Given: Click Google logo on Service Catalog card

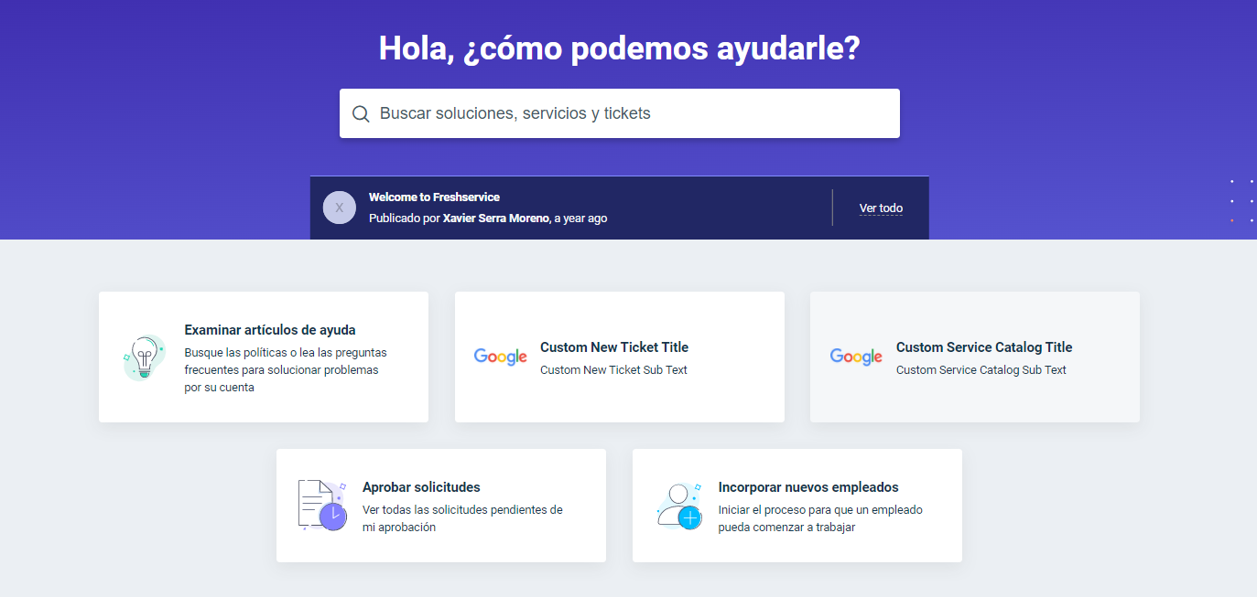Looking at the screenshot, I should click(x=856, y=357).
